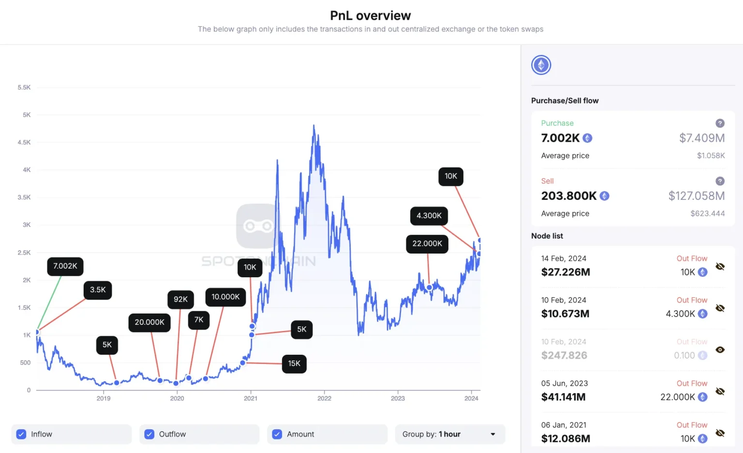
Task: Disable the Outflow checkbox
Action: 149,434
